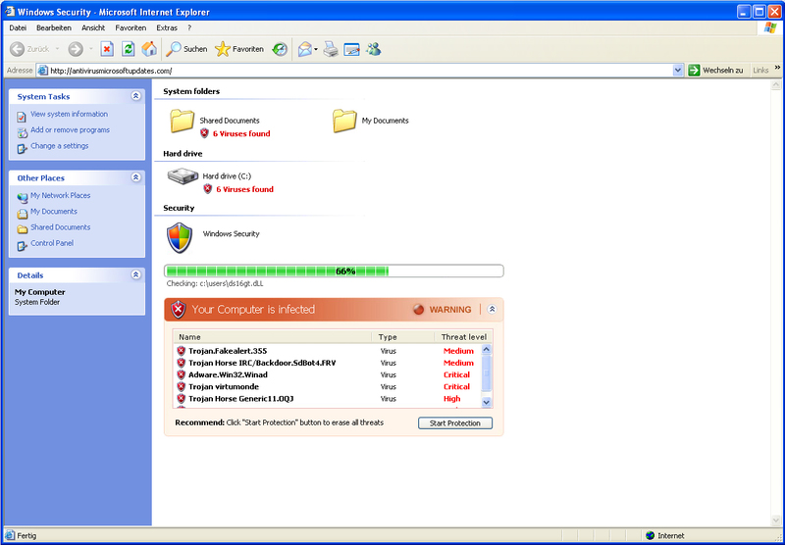Image resolution: width=785 pixels, height=545 pixels.
Task: Go to the Home page icon
Action: point(149,49)
